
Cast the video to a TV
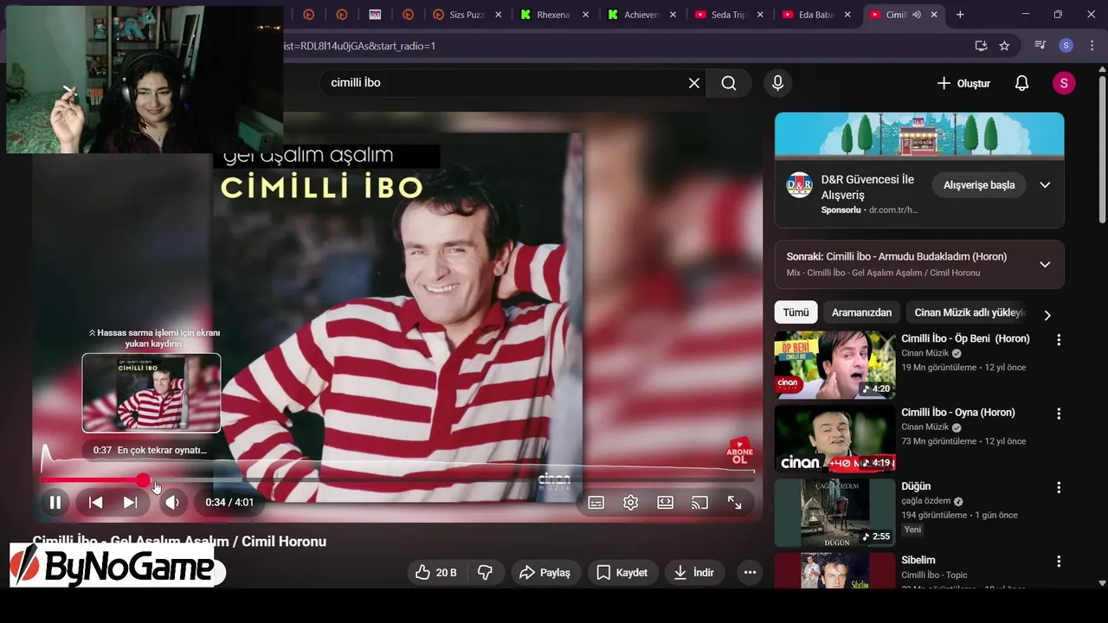pos(699,502)
